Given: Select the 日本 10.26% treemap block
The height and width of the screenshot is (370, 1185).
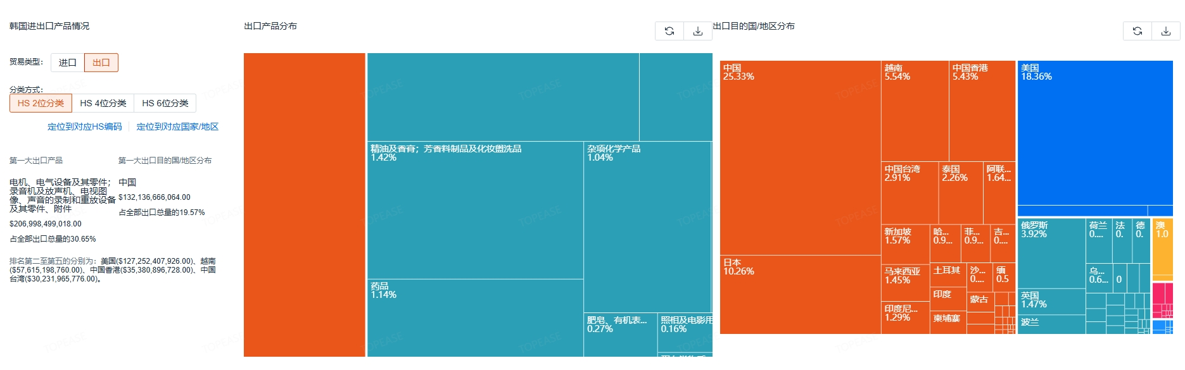Looking at the screenshot, I should (x=800, y=295).
